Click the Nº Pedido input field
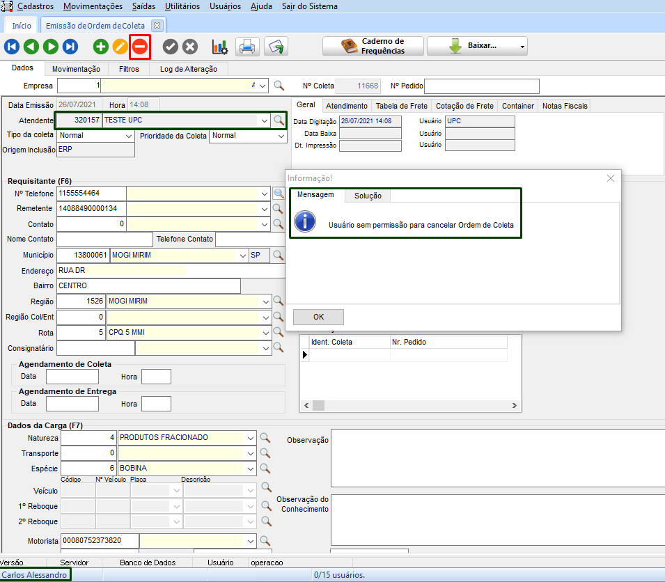 (481, 86)
